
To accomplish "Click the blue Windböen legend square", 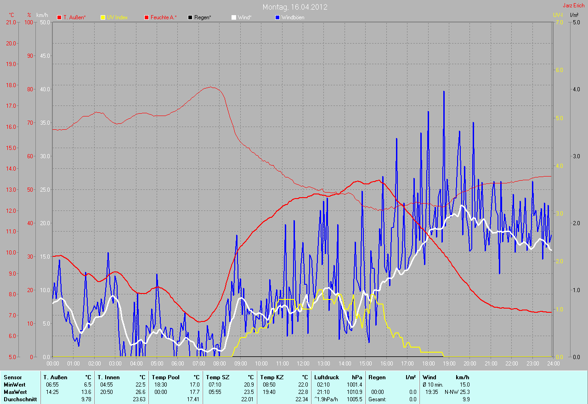I will pyautogui.click(x=277, y=17).
